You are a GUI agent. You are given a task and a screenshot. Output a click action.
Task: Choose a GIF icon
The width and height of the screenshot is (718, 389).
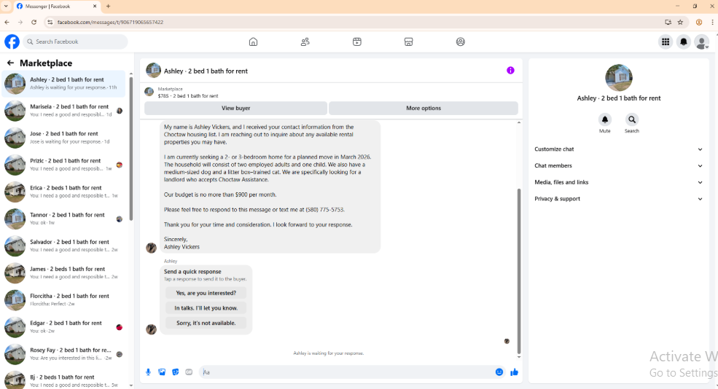click(x=189, y=372)
